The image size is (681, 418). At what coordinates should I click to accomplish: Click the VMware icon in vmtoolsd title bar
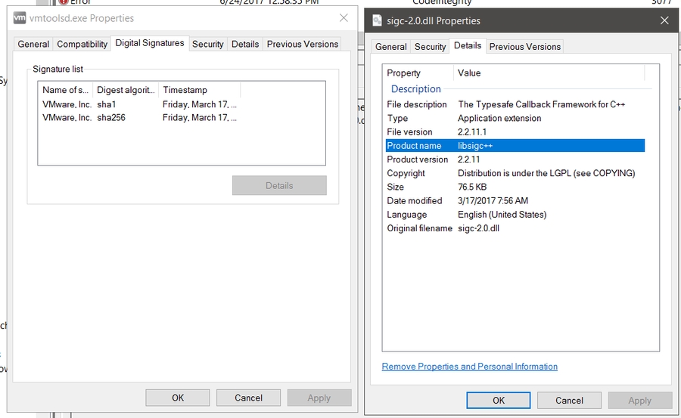coord(20,18)
